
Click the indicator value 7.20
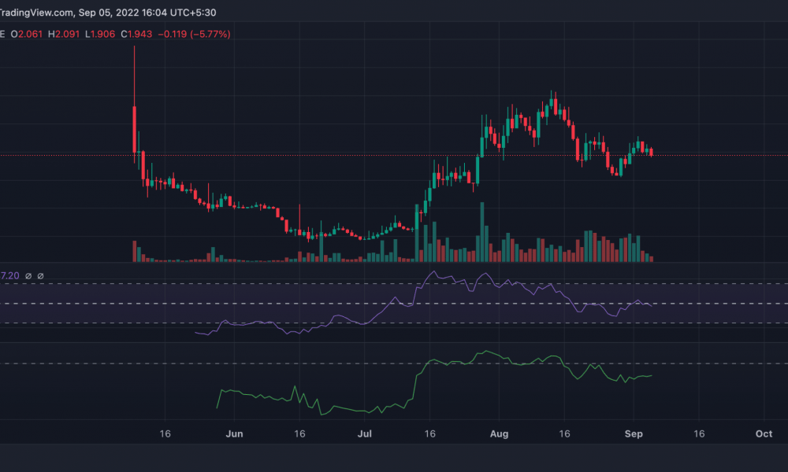[9, 276]
